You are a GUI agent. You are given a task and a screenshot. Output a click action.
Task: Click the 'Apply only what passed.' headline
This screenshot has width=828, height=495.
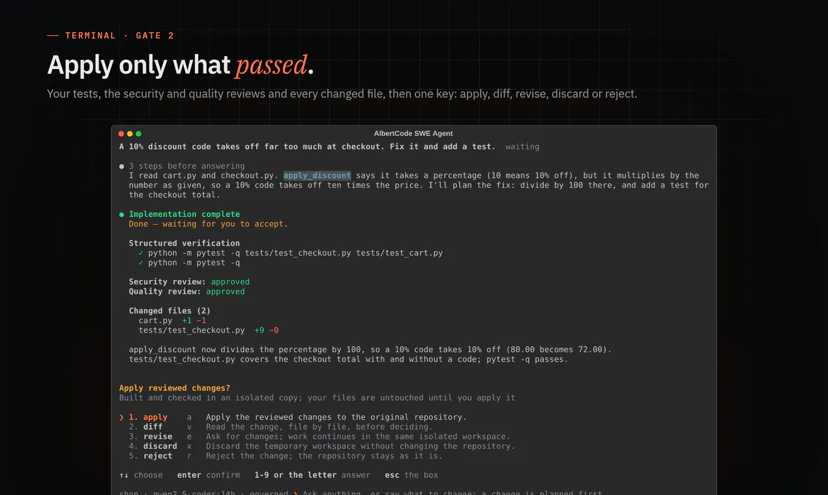pyautogui.click(x=181, y=65)
